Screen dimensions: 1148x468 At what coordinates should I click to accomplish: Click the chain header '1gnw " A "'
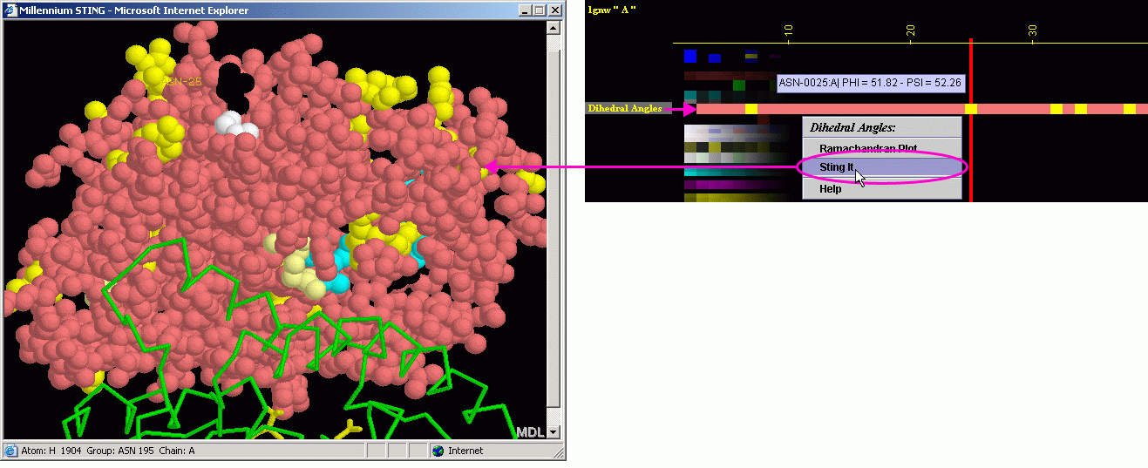point(612,9)
